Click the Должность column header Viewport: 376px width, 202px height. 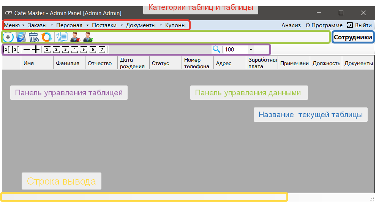[326, 63]
